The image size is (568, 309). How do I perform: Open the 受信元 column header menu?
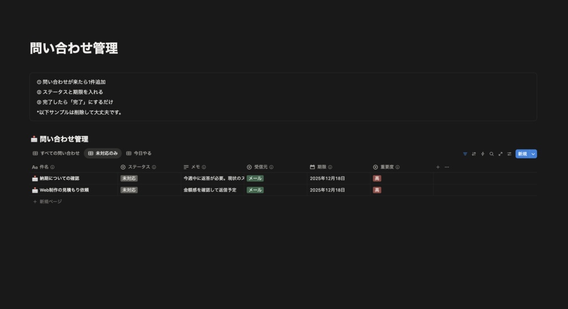point(260,167)
